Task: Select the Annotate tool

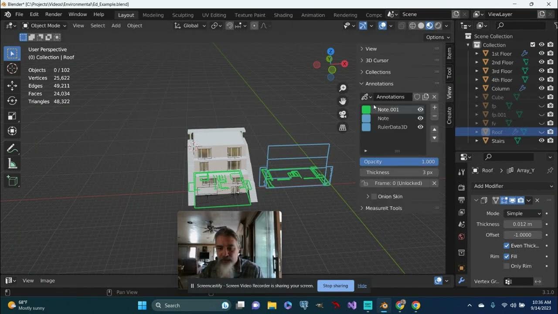Action: pos(12,149)
